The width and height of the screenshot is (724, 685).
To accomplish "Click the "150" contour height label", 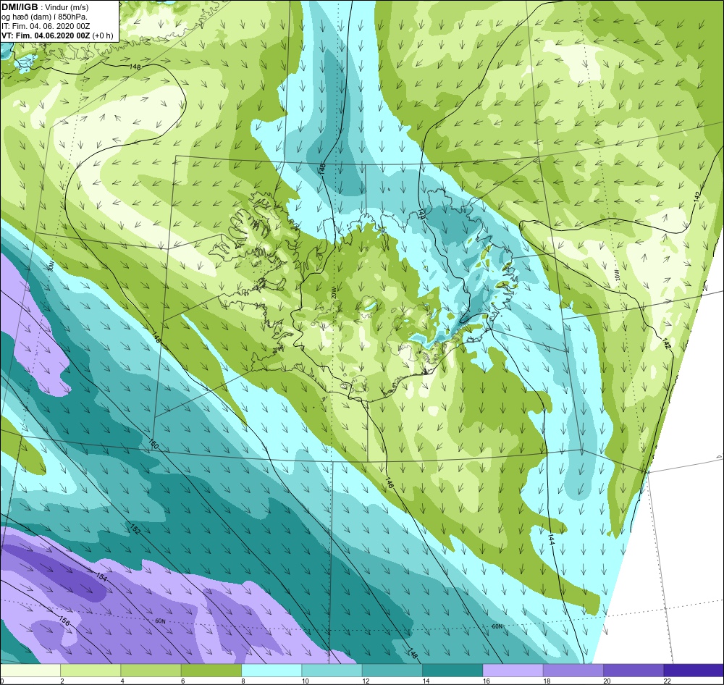I will (x=153, y=445).
